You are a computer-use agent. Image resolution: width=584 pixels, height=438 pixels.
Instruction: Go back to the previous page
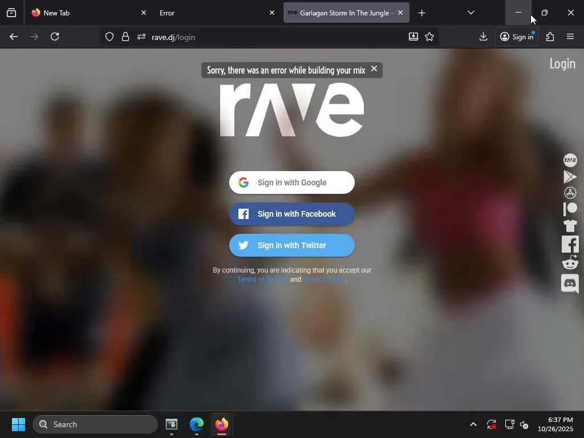click(14, 37)
